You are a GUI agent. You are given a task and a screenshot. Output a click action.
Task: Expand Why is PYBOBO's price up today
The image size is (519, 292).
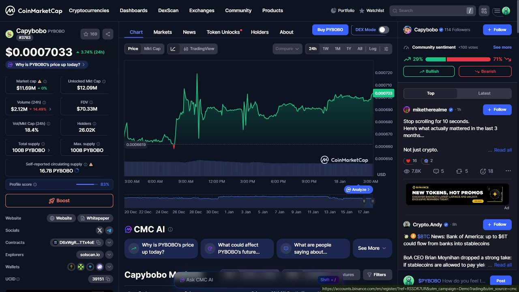tap(47, 64)
